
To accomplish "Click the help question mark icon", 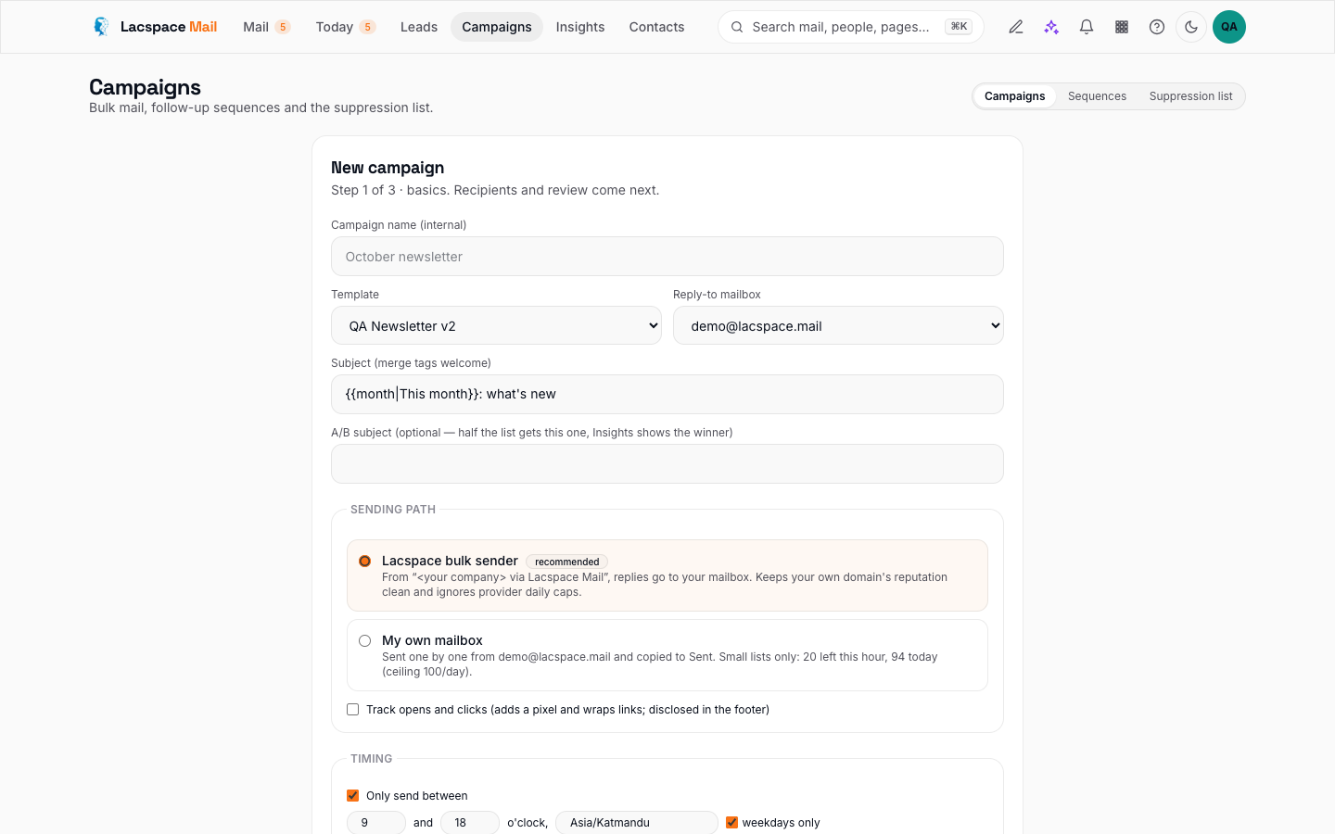I will (x=1157, y=27).
